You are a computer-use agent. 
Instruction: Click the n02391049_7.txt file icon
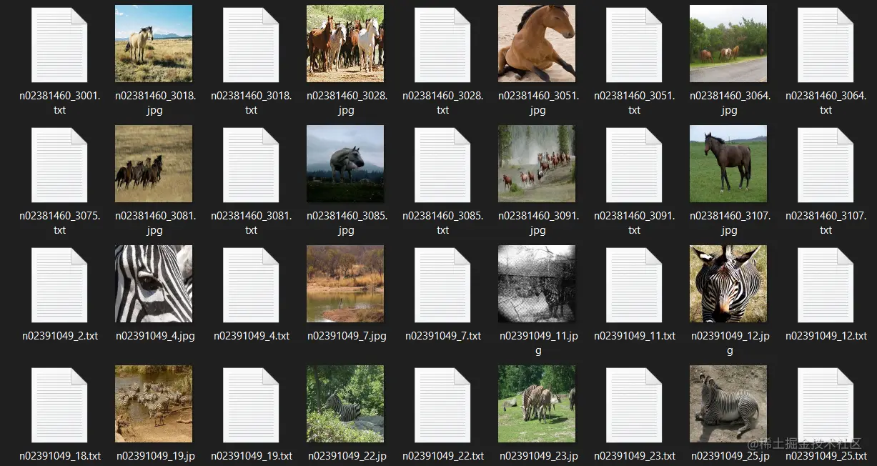click(442, 284)
